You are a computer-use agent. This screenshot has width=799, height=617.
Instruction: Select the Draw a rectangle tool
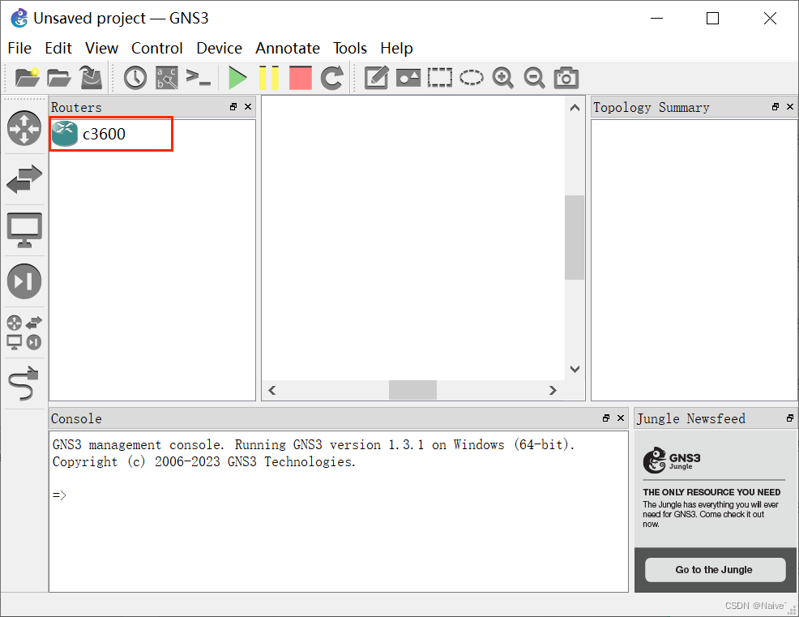coord(440,78)
